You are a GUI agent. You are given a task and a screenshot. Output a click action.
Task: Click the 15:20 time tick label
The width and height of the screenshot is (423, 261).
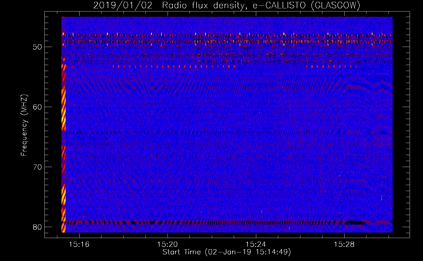click(168, 244)
